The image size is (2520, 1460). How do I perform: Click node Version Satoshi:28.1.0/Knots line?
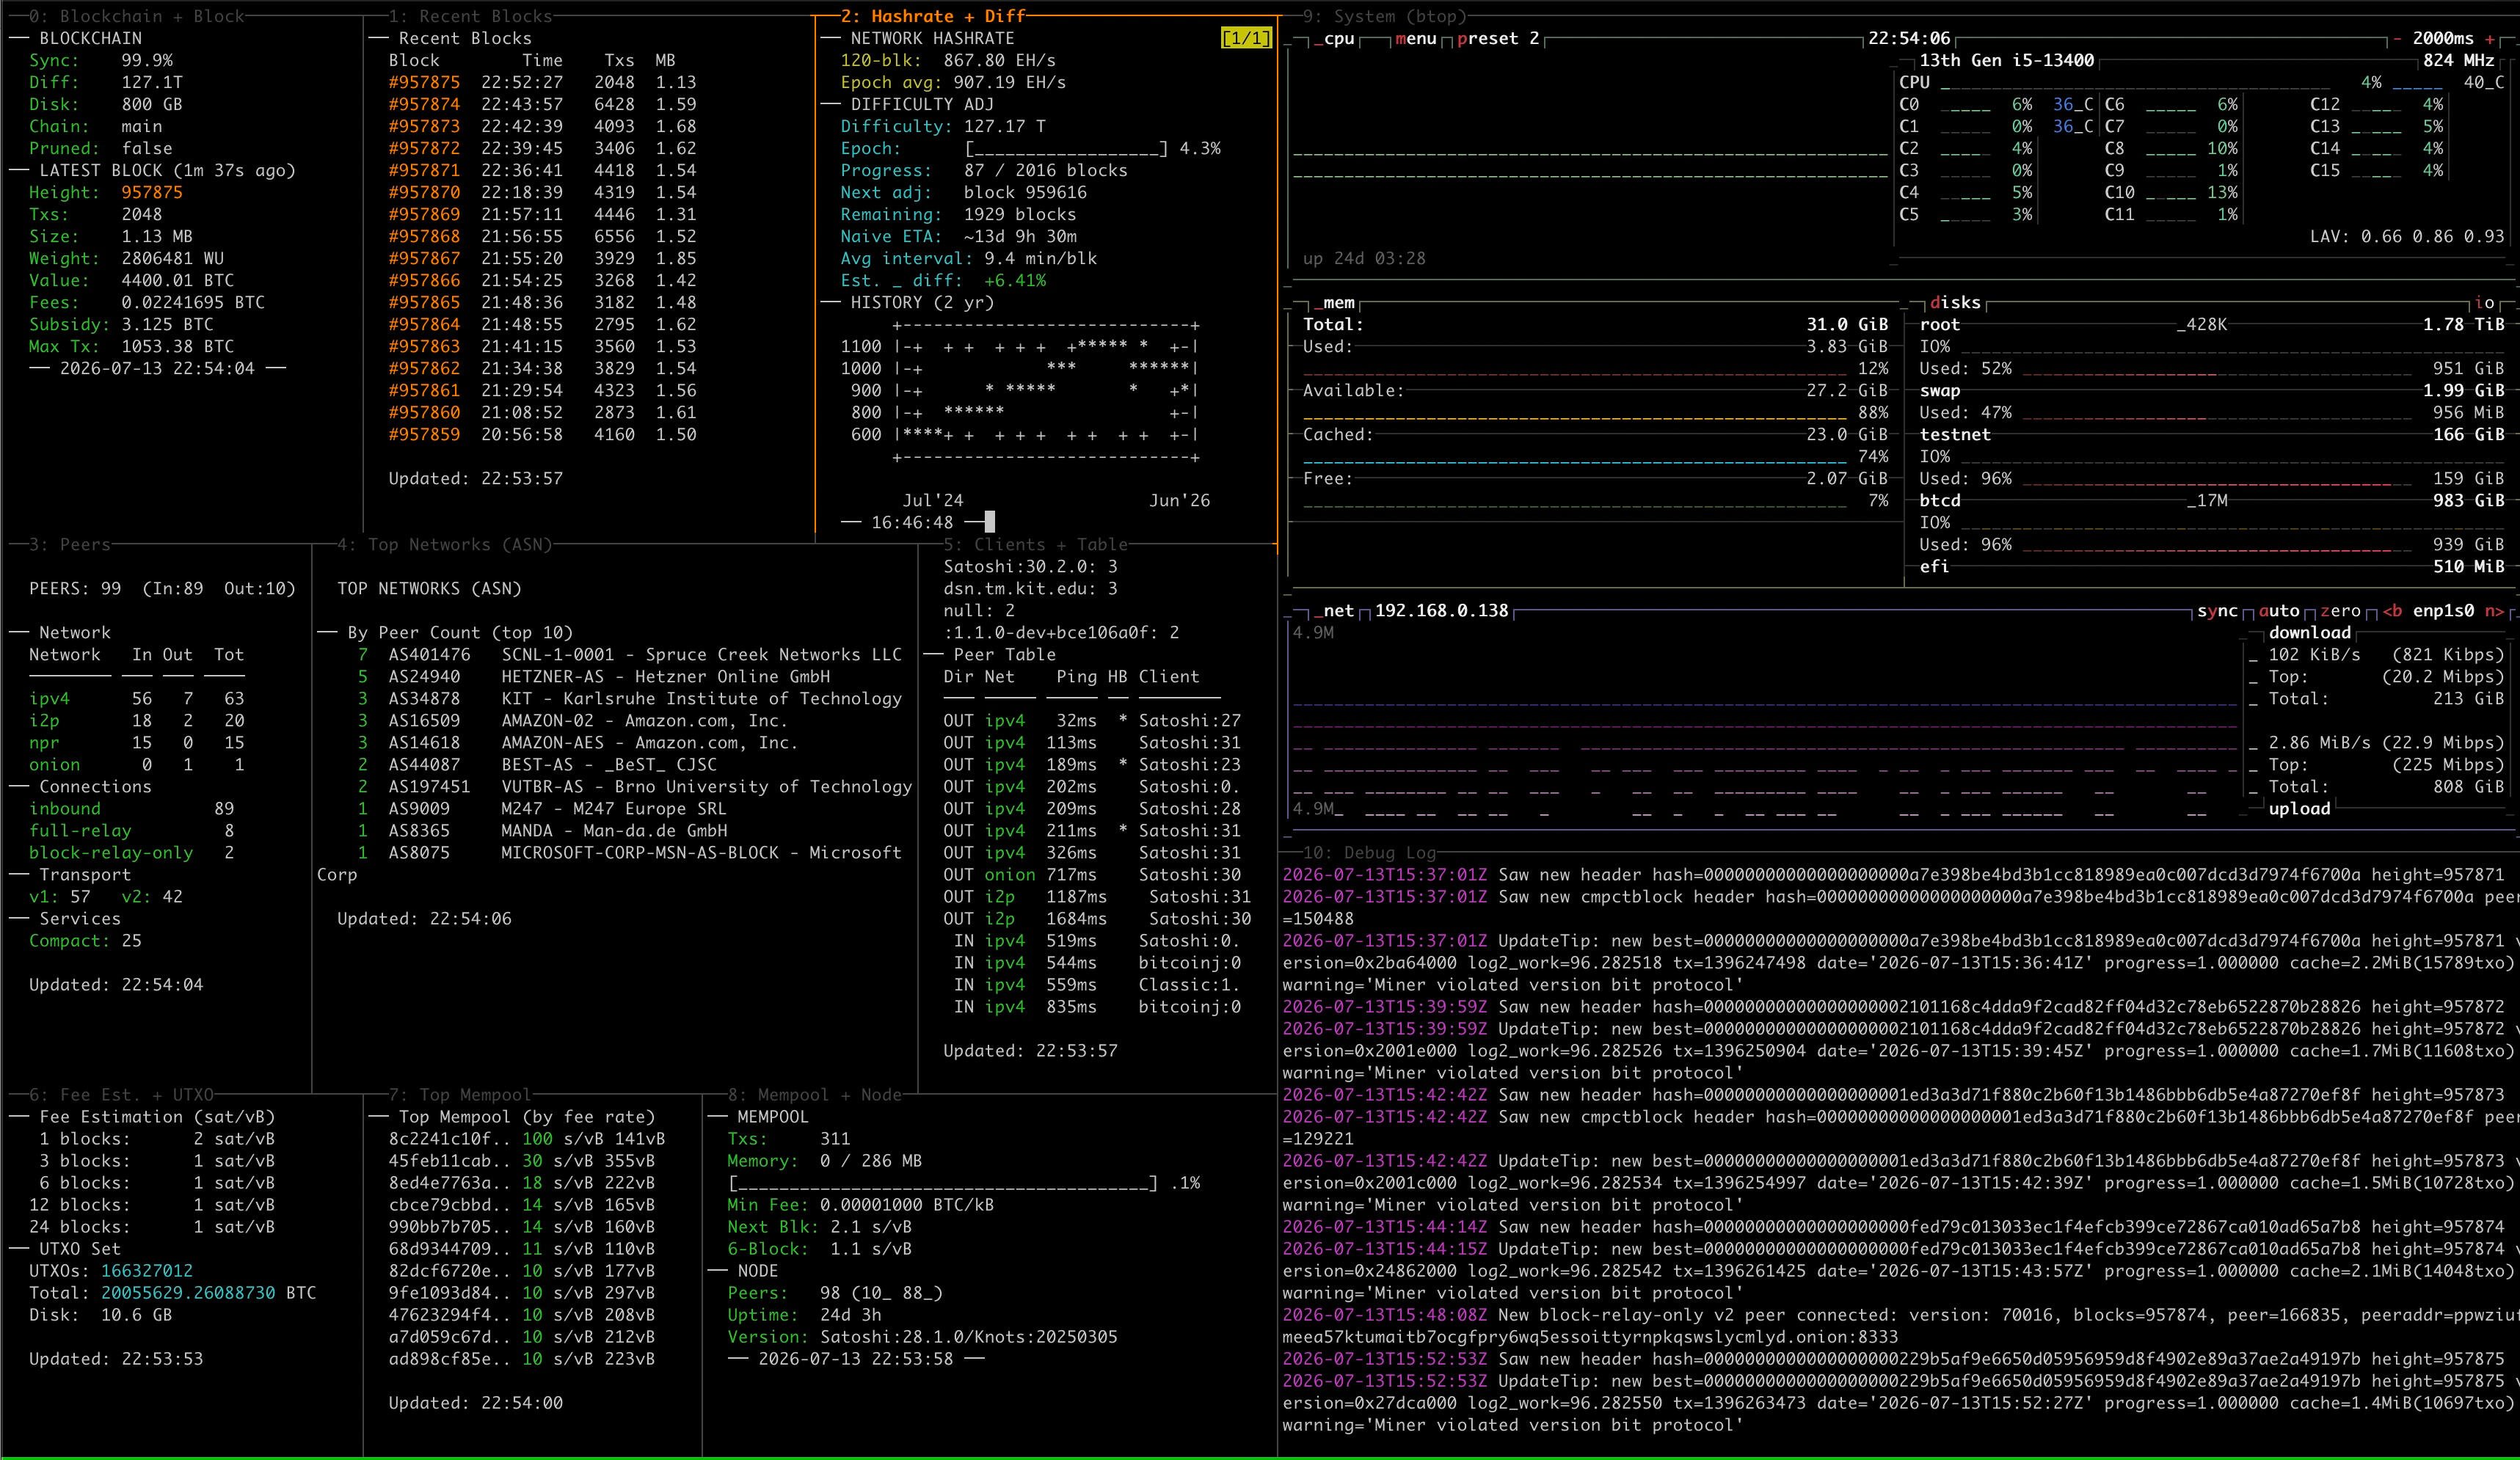point(922,1337)
